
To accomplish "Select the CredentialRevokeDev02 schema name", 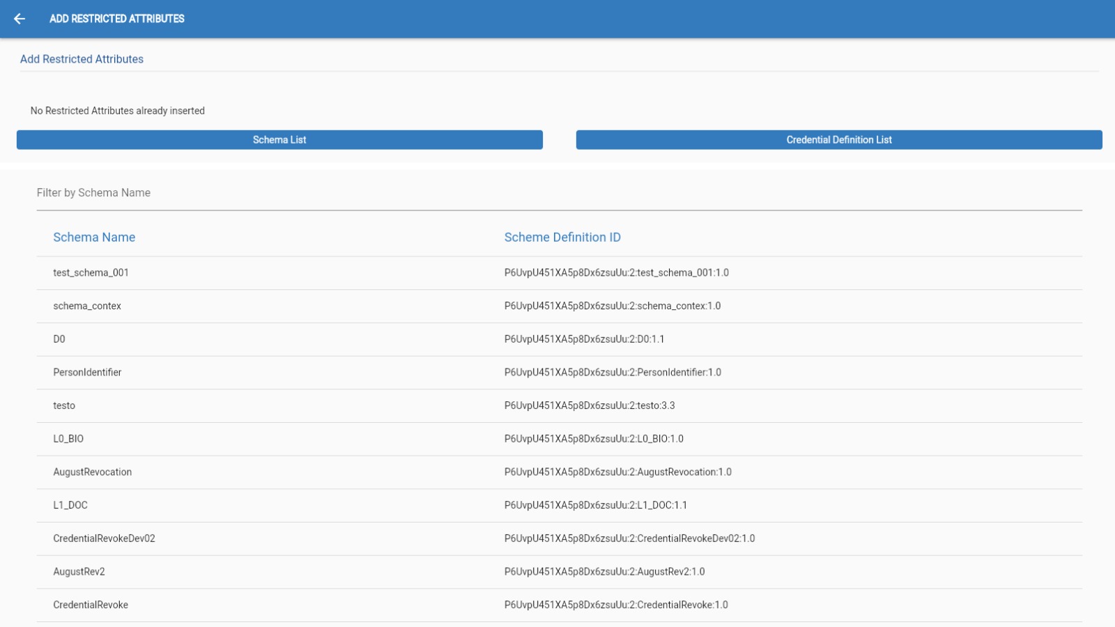I will click(x=104, y=539).
